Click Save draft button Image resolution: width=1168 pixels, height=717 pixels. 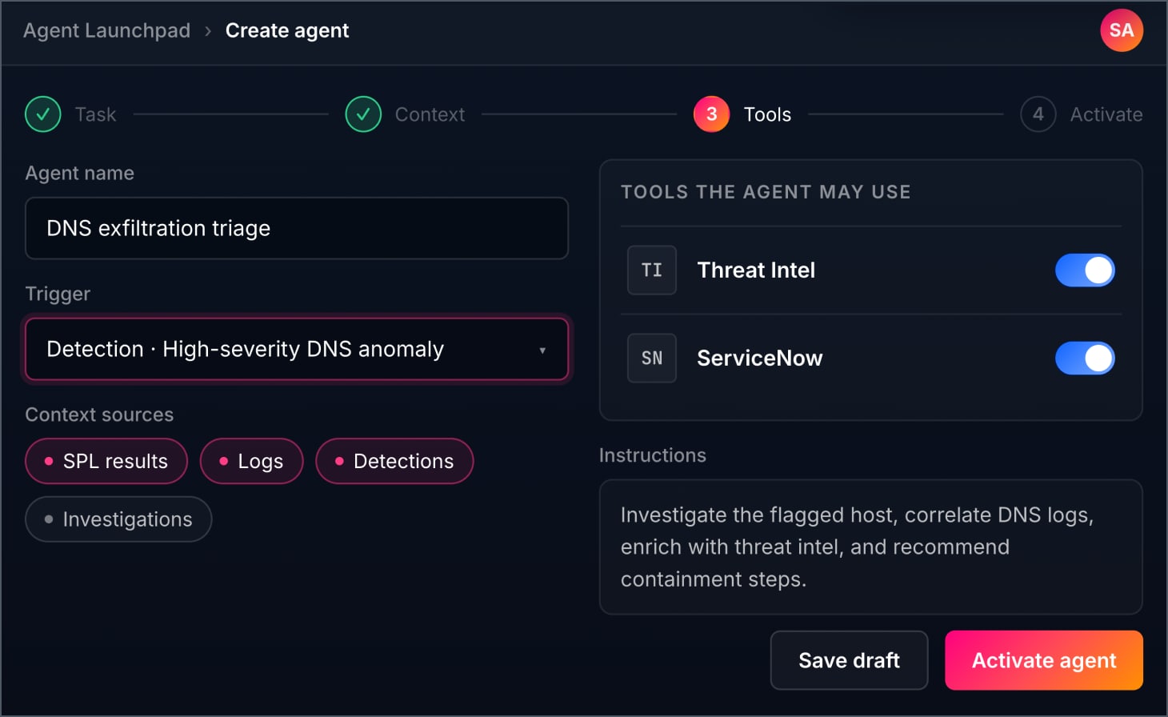(849, 660)
